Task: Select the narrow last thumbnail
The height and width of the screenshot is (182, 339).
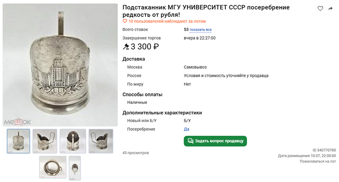Action: tap(75, 168)
